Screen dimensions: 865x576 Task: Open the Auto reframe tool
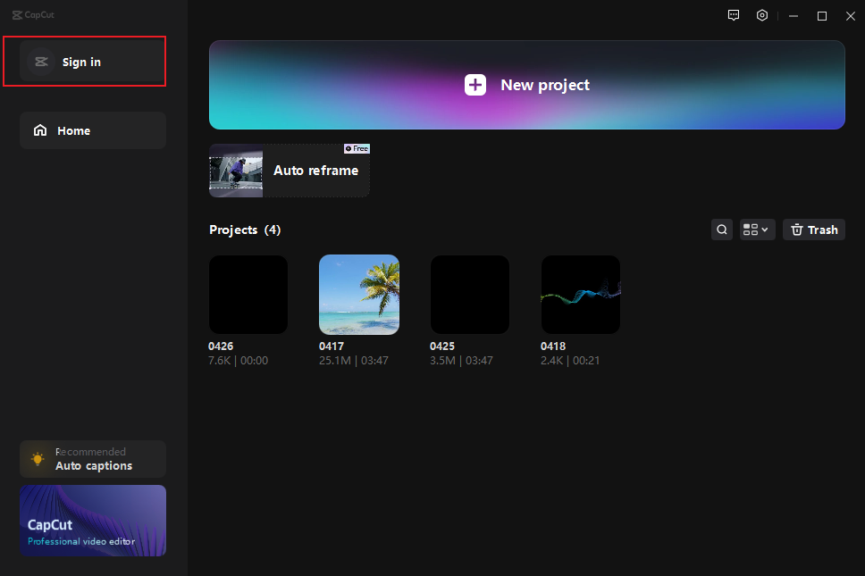click(x=289, y=171)
